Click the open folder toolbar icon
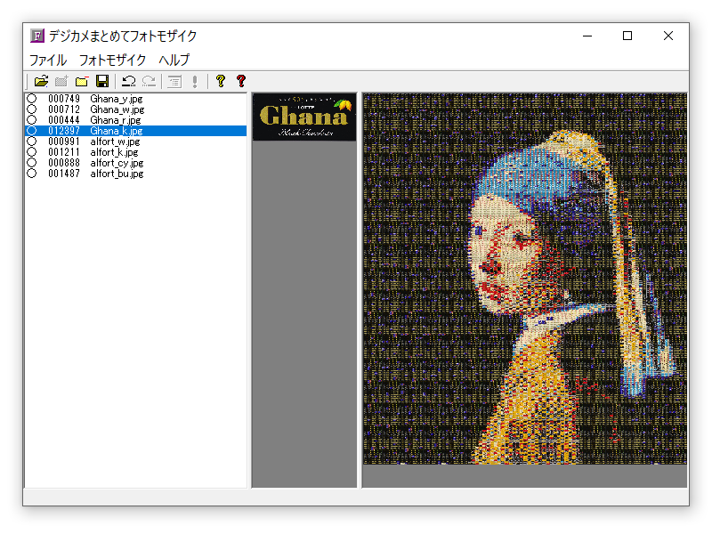The width and height of the screenshot is (712, 534). tap(41, 81)
